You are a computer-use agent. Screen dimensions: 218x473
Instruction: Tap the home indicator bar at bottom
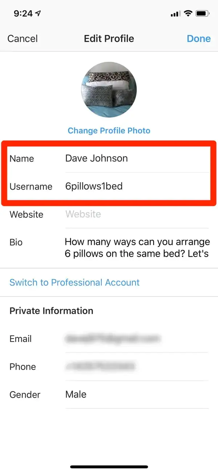tap(109, 466)
